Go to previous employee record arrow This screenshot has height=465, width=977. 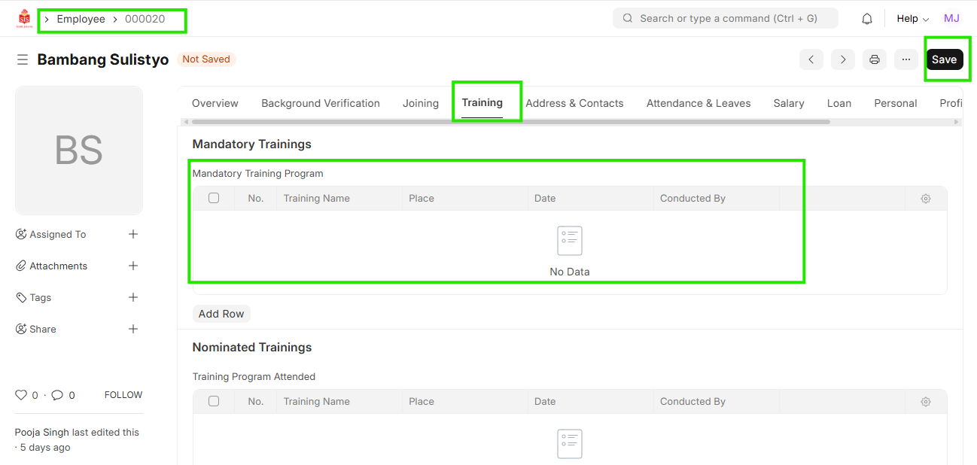point(811,59)
